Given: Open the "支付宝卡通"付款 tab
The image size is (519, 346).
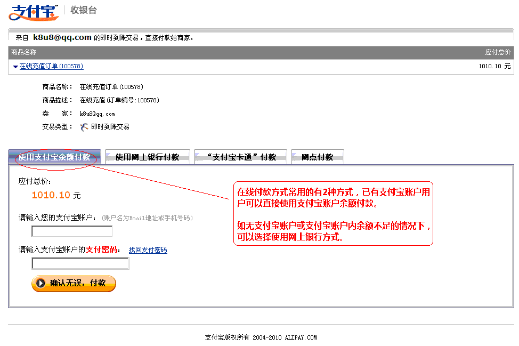Looking at the screenshot, I should (x=241, y=157).
